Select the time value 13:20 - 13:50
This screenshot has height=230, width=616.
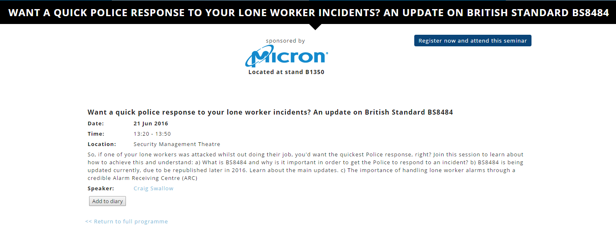[152, 134]
